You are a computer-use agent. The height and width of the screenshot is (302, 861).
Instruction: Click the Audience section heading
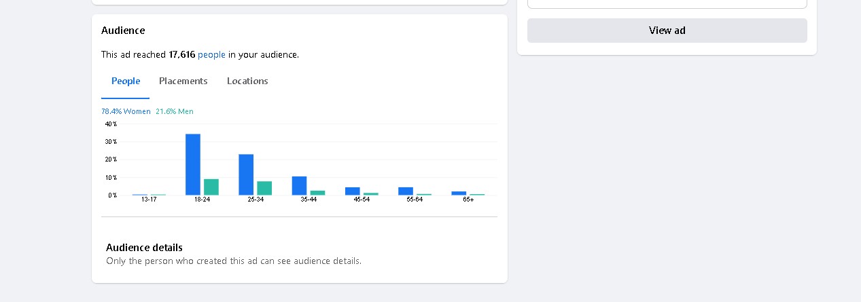[123, 31]
